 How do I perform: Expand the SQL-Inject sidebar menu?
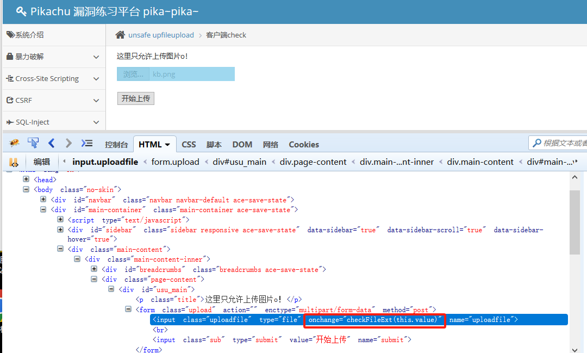[x=96, y=122]
